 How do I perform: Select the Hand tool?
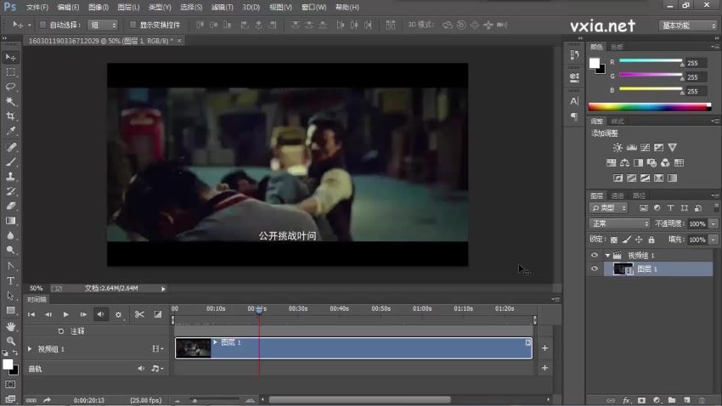click(10, 326)
